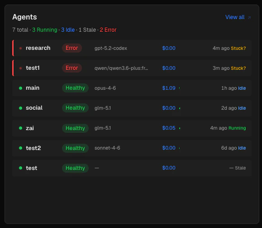The height and width of the screenshot is (228, 262).
Task: Click the Idle status on main row
Action: pyautogui.click(x=242, y=88)
